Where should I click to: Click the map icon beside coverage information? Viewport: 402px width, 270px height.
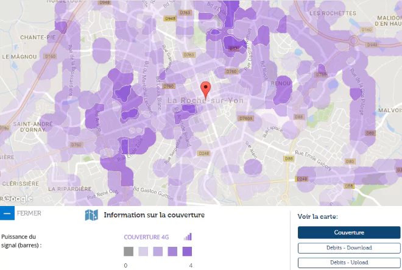[91, 215]
